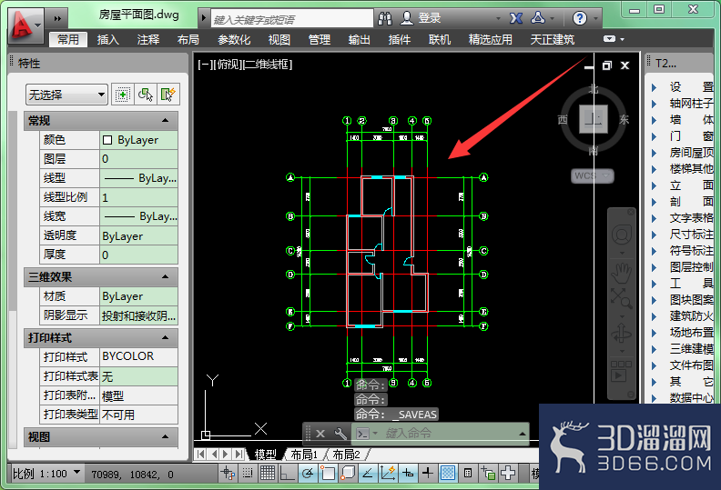Open the 注释 ribbon tab

tap(148, 39)
